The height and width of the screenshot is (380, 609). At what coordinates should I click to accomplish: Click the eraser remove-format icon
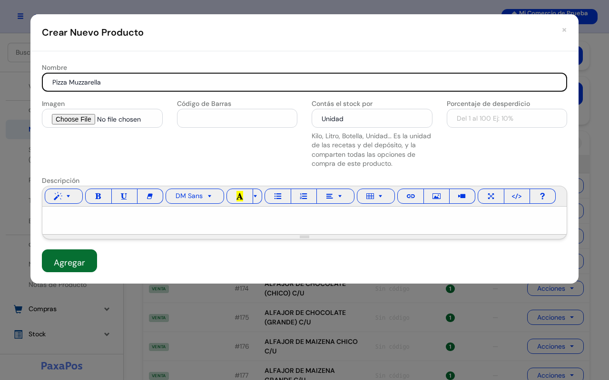150,196
